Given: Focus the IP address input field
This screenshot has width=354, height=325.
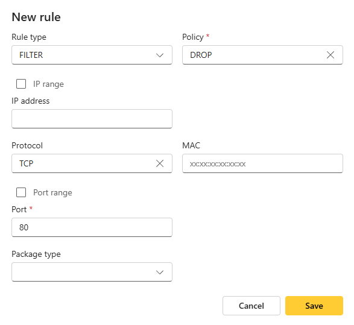Looking at the screenshot, I should [92, 119].
